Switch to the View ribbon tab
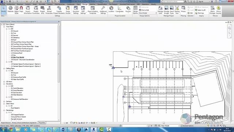 click(78, 4)
